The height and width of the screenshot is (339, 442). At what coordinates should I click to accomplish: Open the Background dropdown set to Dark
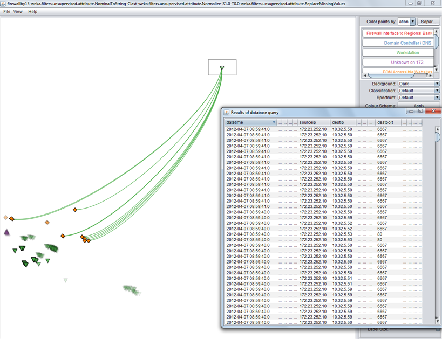(x=419, y=84)
